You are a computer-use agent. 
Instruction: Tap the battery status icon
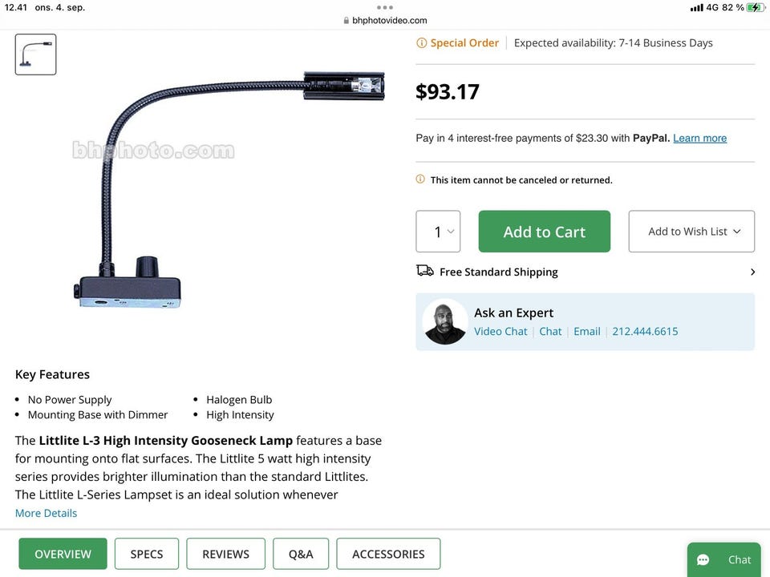[755, 7]
